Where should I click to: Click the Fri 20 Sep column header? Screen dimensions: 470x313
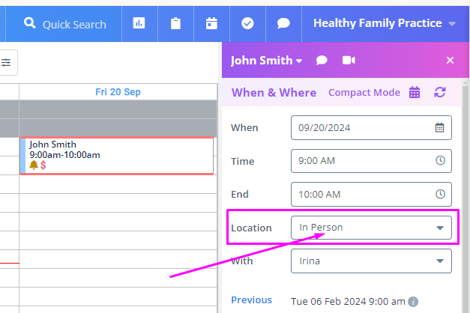pos(118,92)
